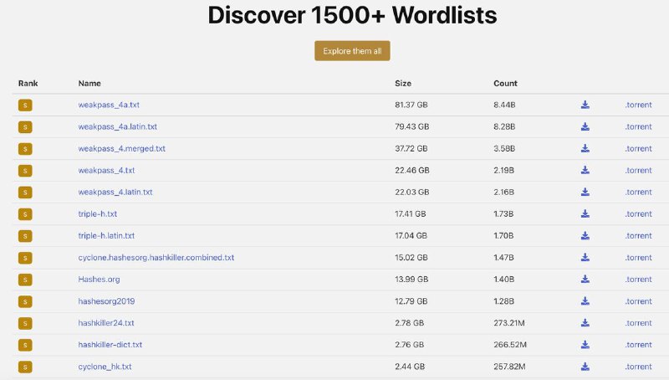Click rank S badge for weakpass_4.merged.txt
This screenshot has width=669, height=380.
[x=25, y=149]
